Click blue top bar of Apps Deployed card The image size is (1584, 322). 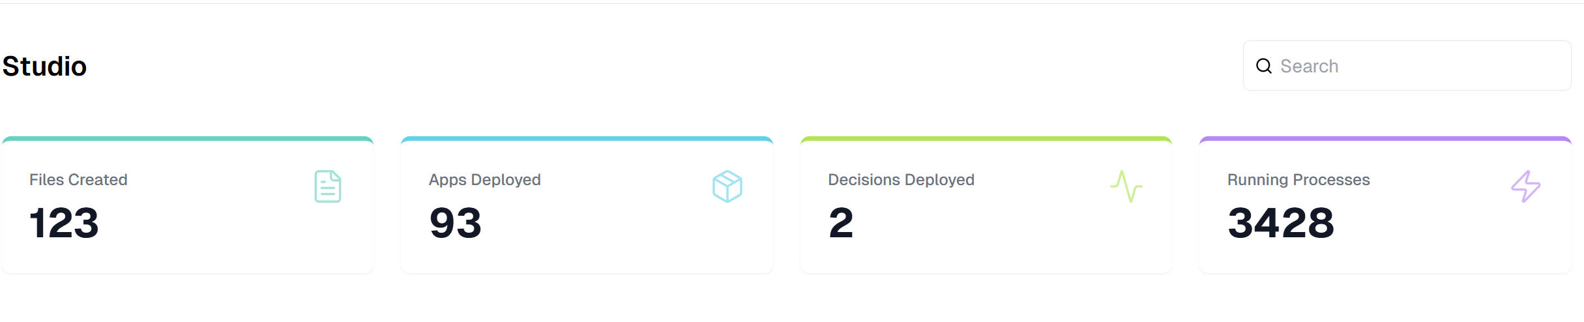(x=587, y=139)
